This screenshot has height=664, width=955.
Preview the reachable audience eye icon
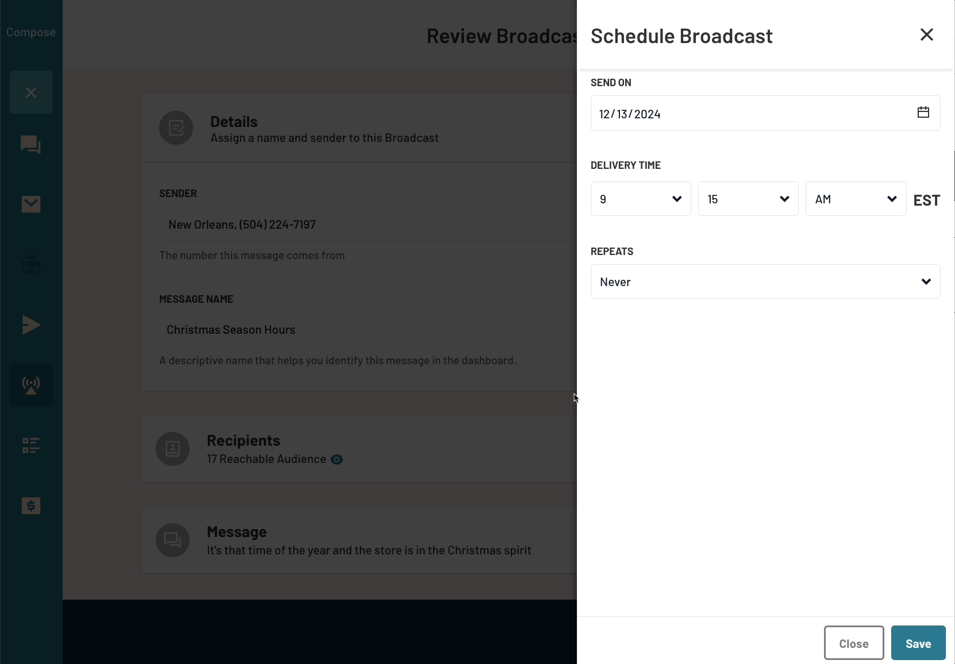337,460
